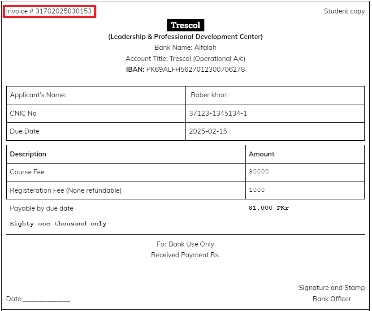Click the Trescol logo
This screenshot has width=372, height=311.
pyautogui.click(x=186, y=25)
